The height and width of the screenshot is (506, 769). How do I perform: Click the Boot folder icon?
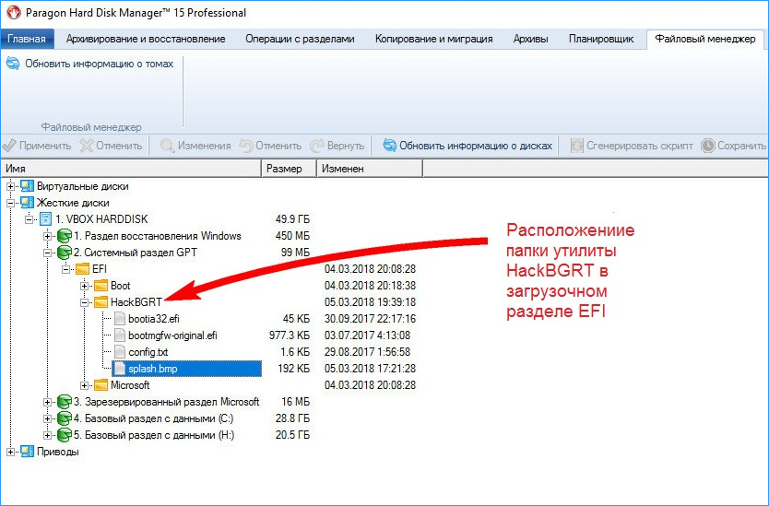coord(101,286)
